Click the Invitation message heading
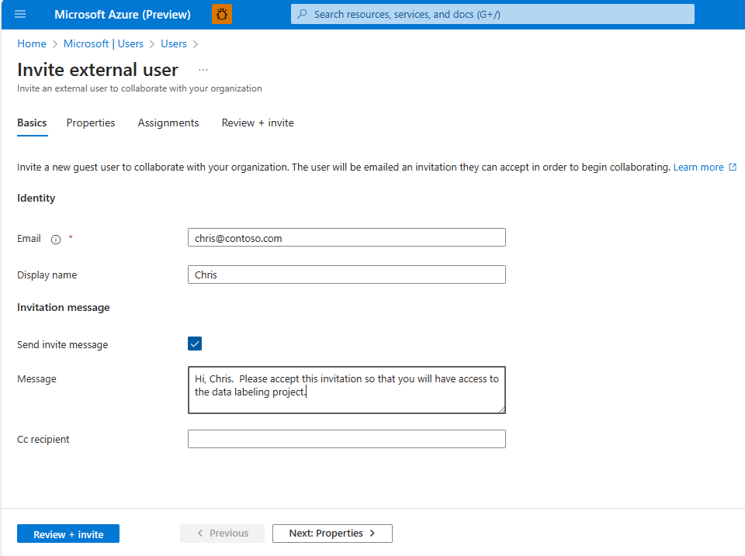The image size is (745, 556). pyautogui.click(x=63, y=307)
